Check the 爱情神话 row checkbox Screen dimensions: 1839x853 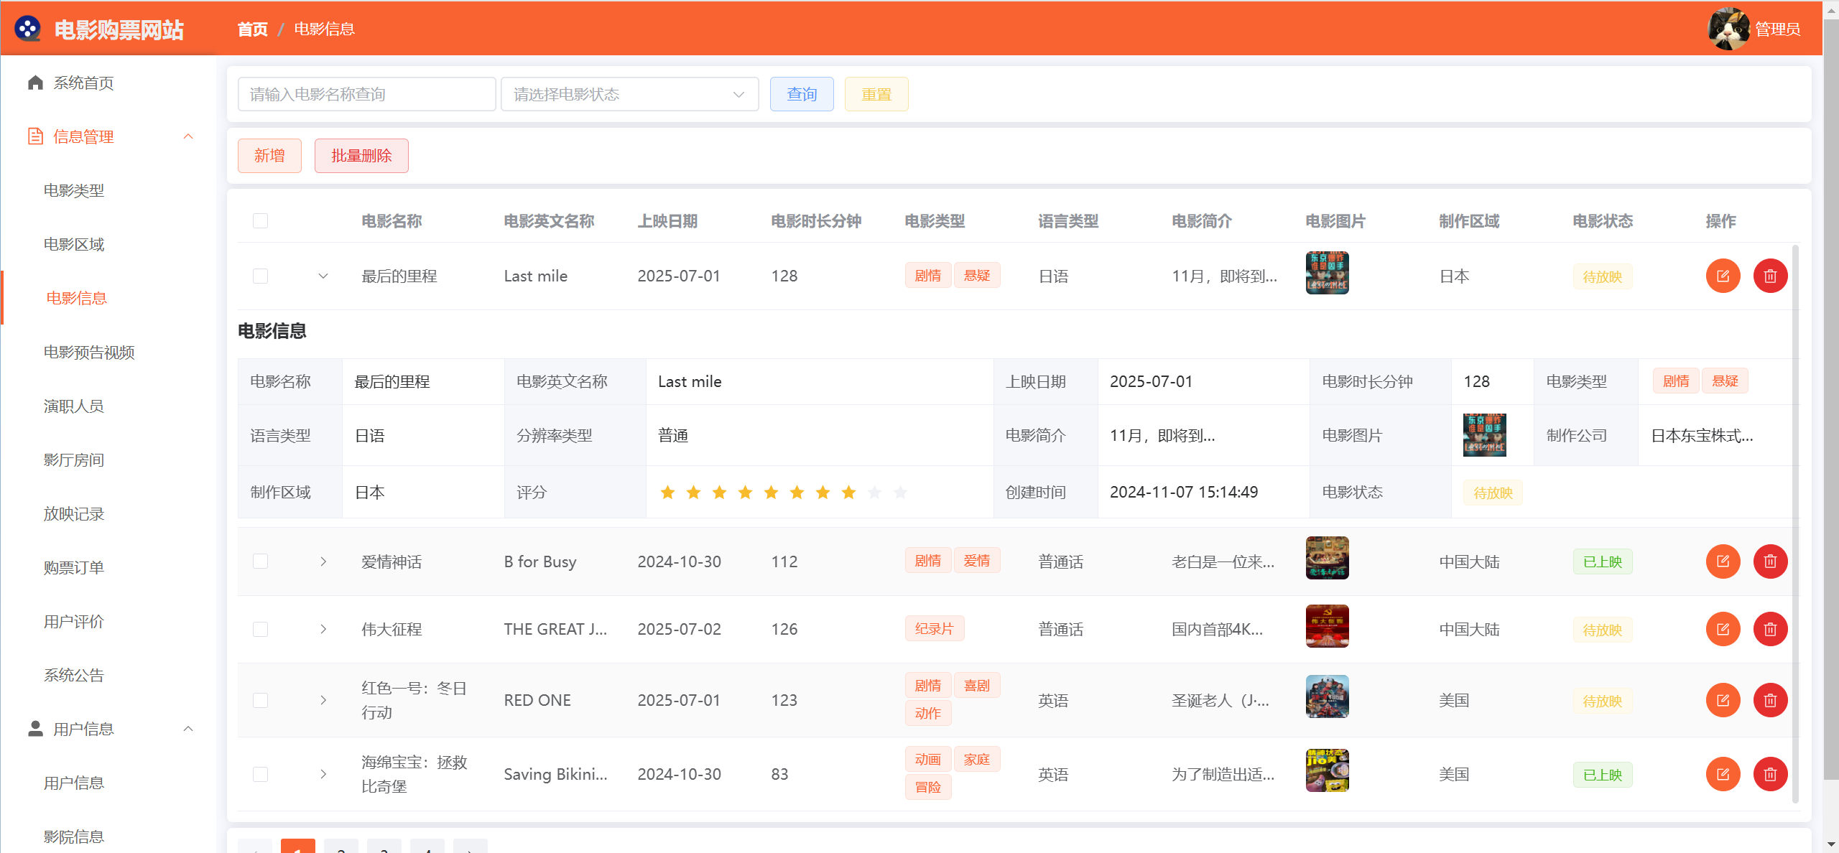click(260, 561)
